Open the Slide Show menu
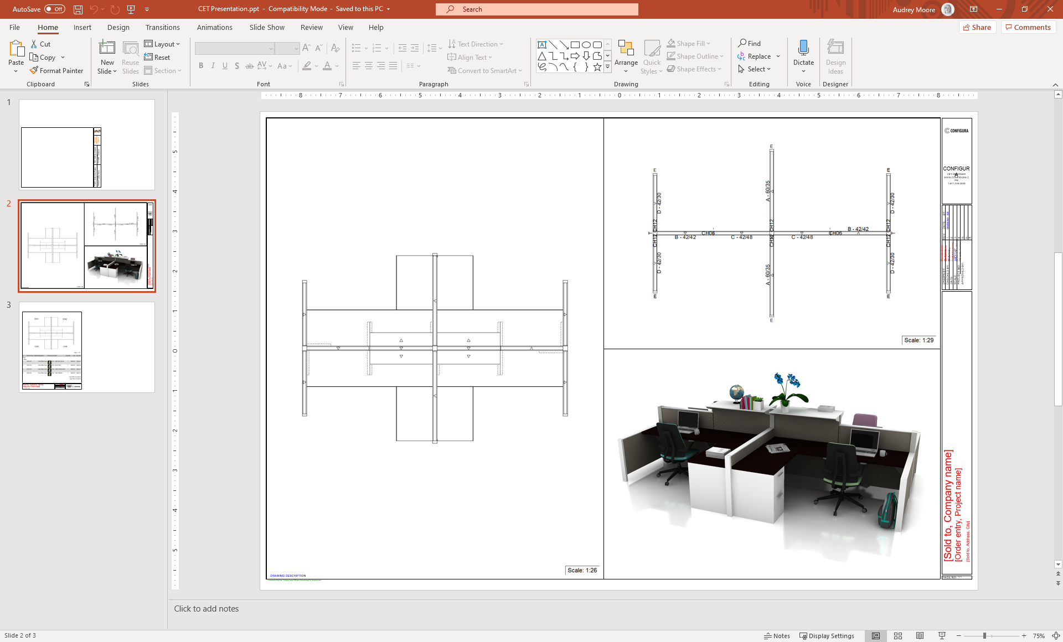 266,27
